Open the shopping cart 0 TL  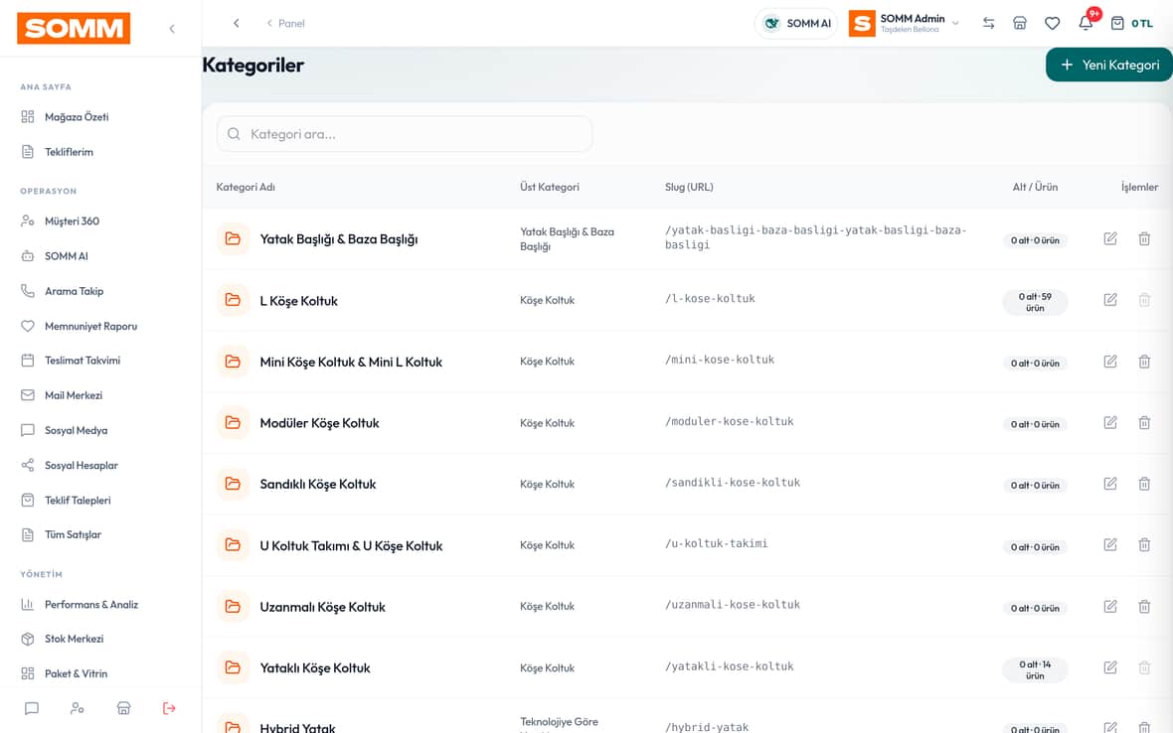click(1131, 23)
